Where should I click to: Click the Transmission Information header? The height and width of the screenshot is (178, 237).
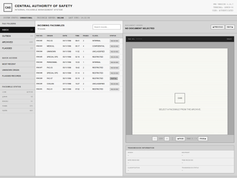tap(180, 148)
